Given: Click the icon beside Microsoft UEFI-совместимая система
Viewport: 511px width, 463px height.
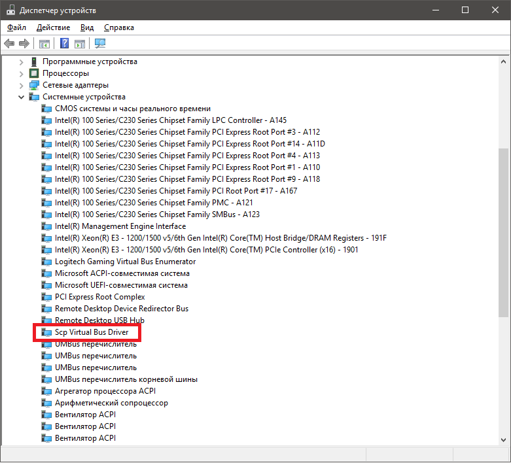Looking at the screenshot, I should [x=46, y=285].
